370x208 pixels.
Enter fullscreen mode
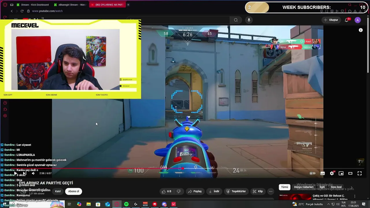pos(360,173)
